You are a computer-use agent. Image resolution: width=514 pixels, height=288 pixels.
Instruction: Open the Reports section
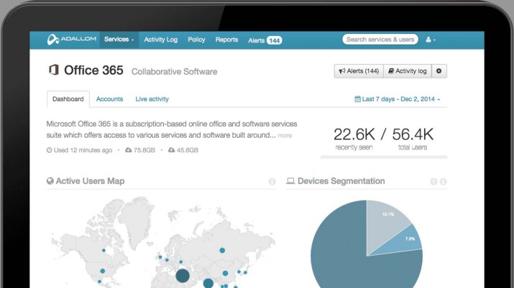click(226, 40)
